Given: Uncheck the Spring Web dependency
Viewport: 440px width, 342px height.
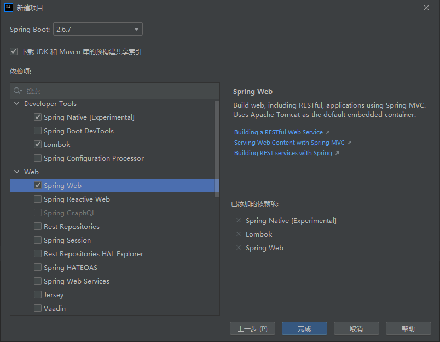Looking at the screenshot, I should [38, 185].
